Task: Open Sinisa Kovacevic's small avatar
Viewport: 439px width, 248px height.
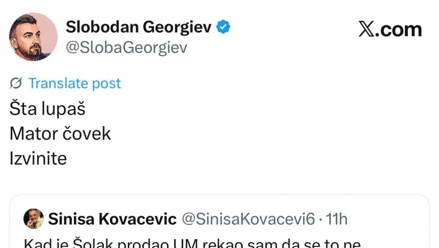Action: 34,219
